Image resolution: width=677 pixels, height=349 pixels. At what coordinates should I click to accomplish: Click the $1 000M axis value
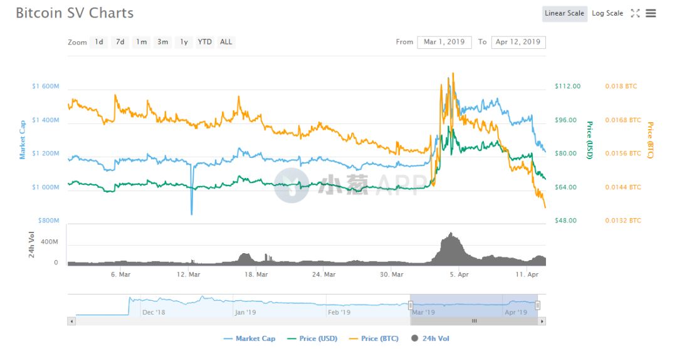(x=46, y=187)
